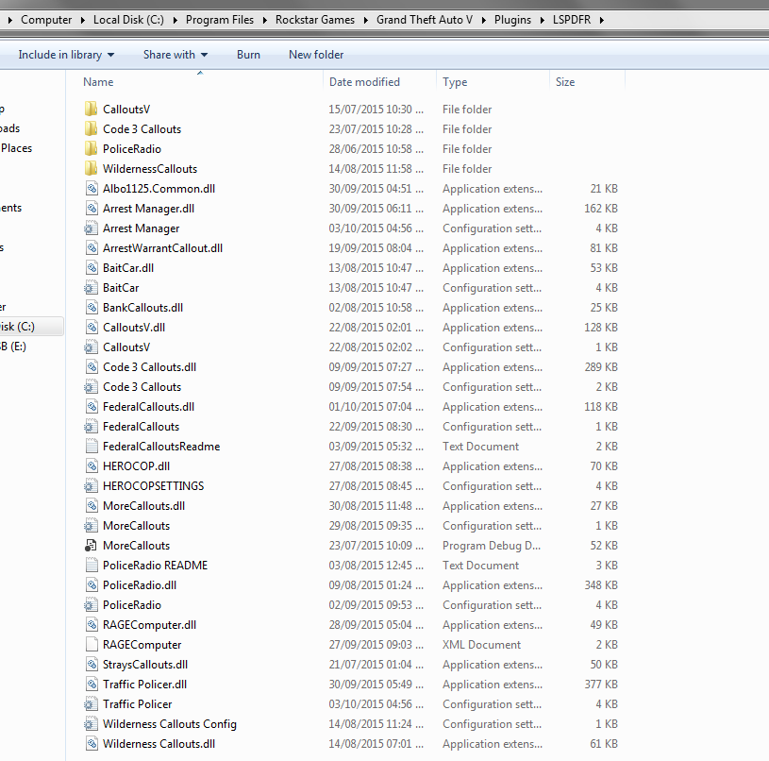Click the ArrestWarrantCallout.dll file icon

tap(92, 248)
